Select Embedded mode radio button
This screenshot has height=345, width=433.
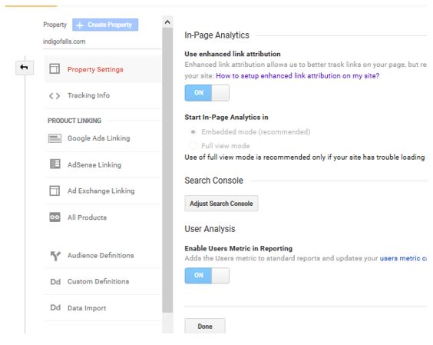[x=193, y=132]
